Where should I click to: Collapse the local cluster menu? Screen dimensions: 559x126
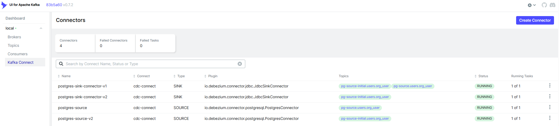tap(41, 28)
